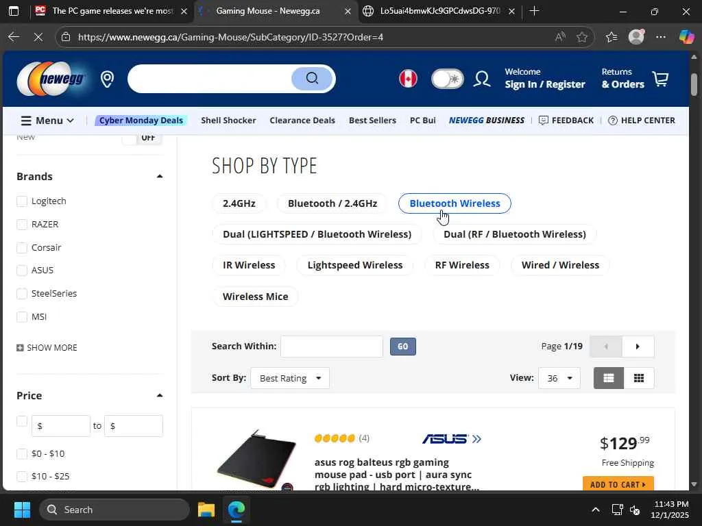
Task: Show hidden system tray icons
Action: tap(596, 510)
